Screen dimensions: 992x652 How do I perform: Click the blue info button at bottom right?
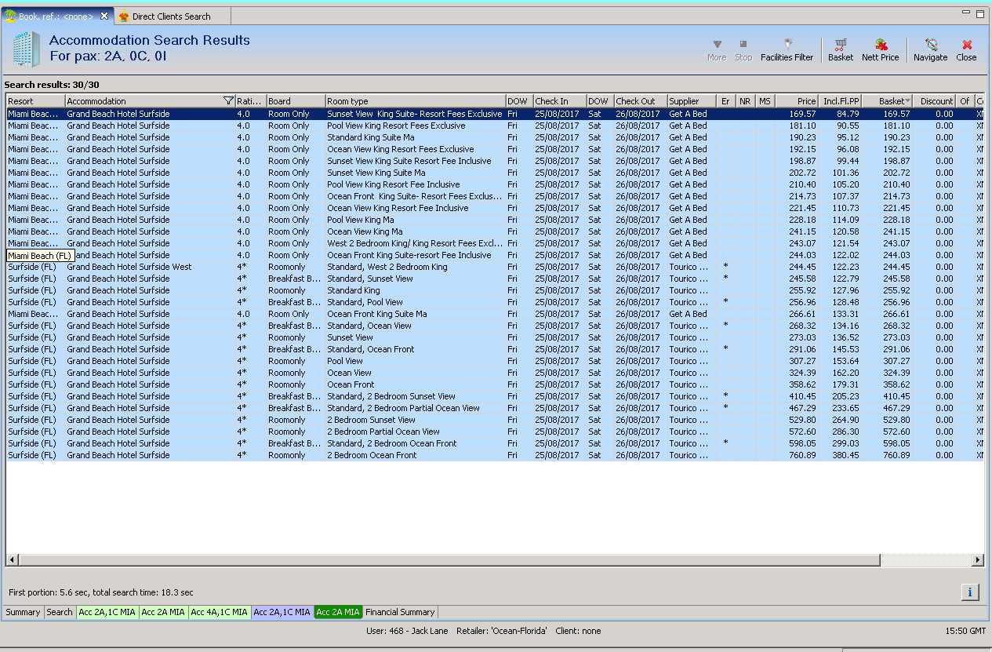pyautogui.click(x=970, y=592)
